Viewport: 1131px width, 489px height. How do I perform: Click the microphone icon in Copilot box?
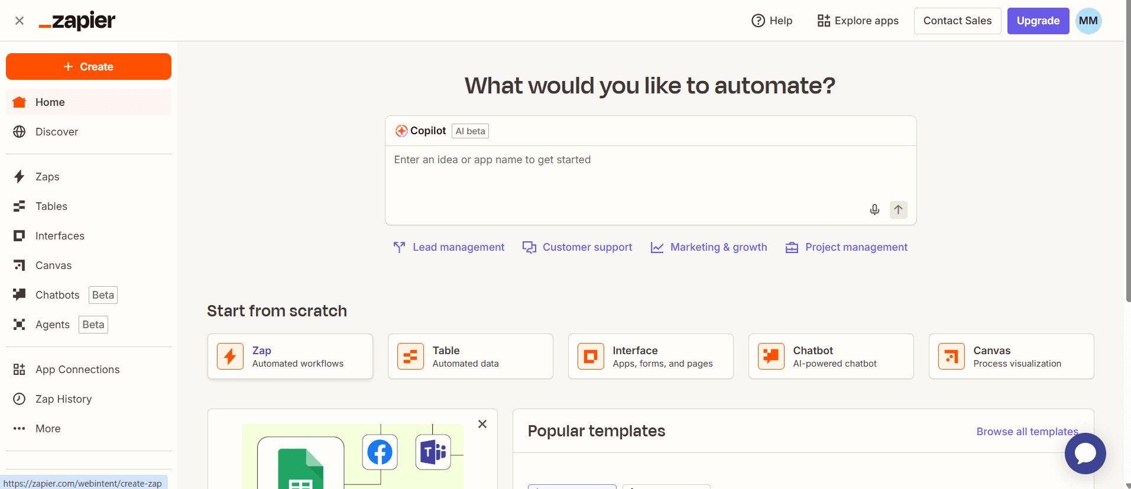point(874,210)
